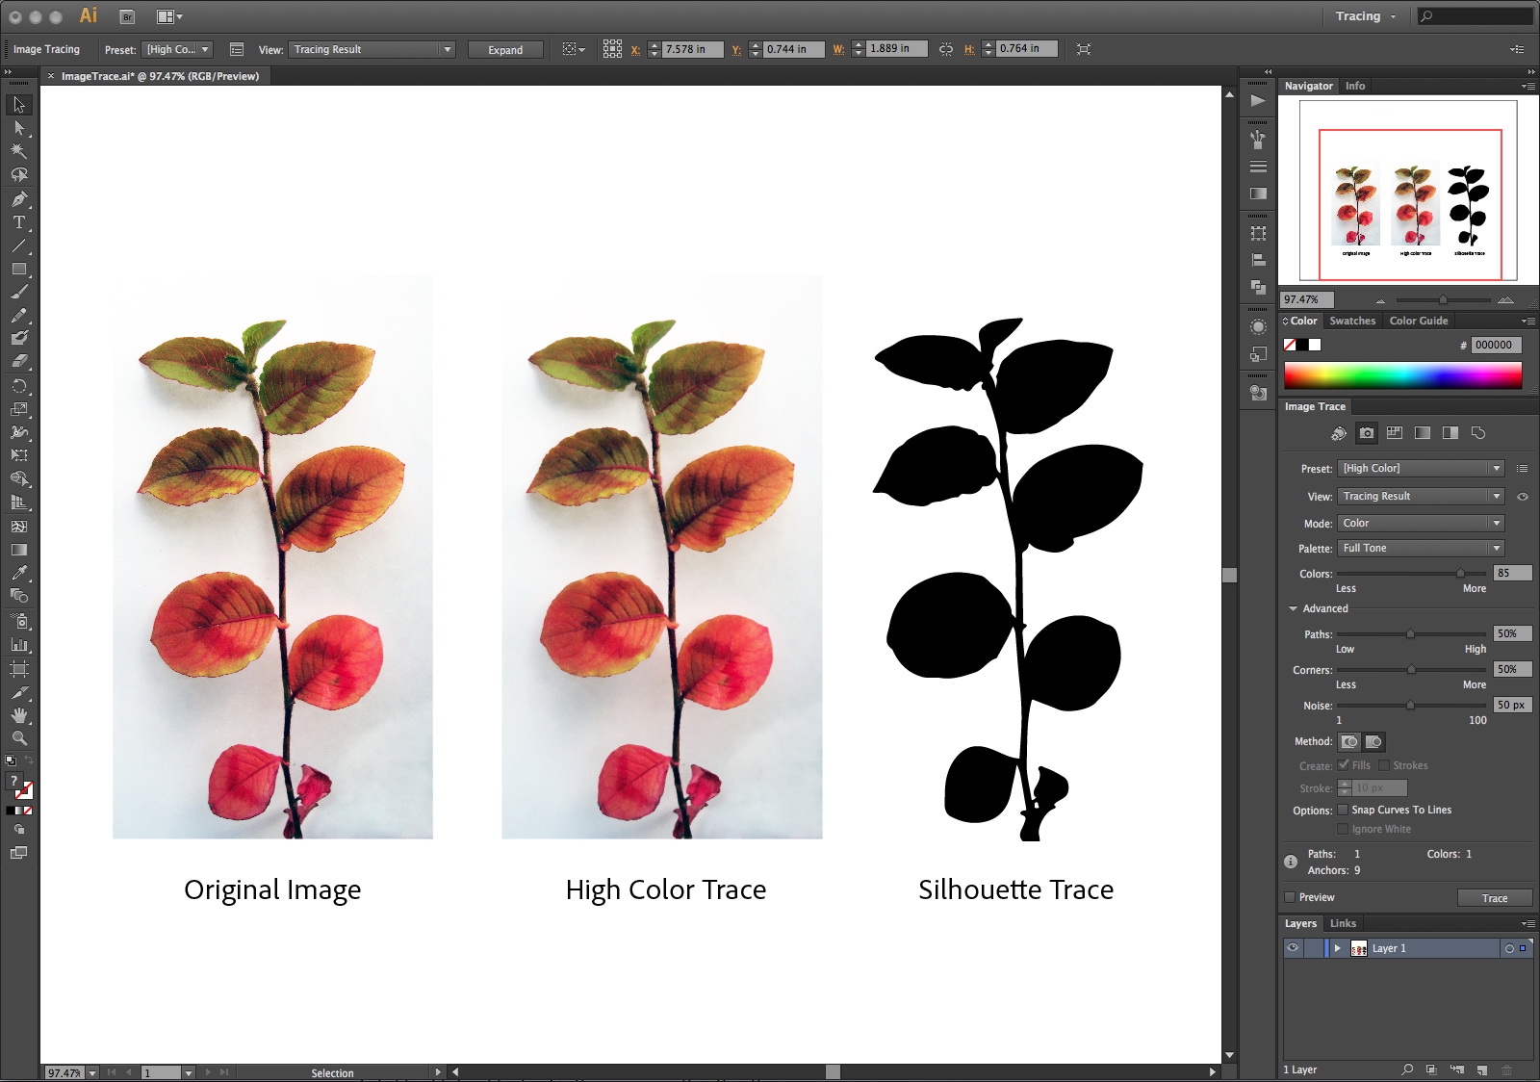1540x1082 pixels.
Task: Select the Hand tool
Action: tap(18, 715)
